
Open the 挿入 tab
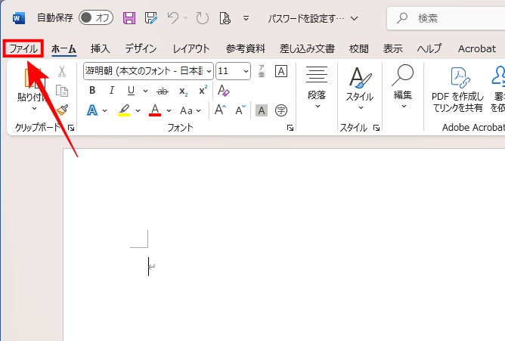[x=100, y=48]
